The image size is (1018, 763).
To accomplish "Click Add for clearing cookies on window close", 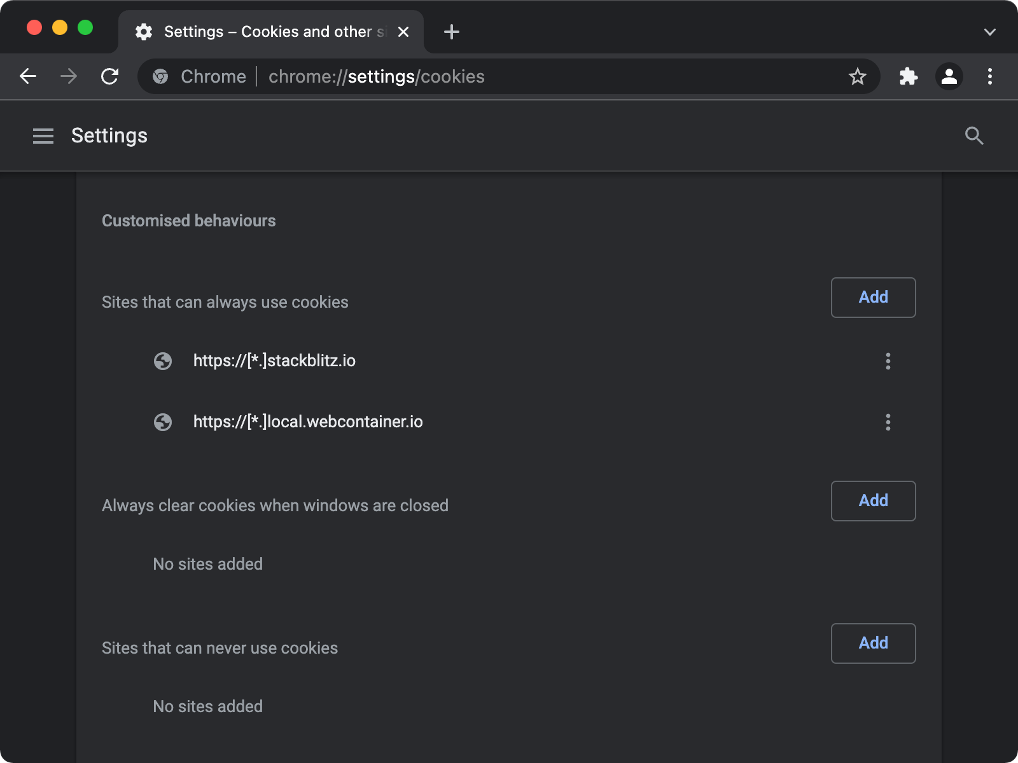I will 873,501.
